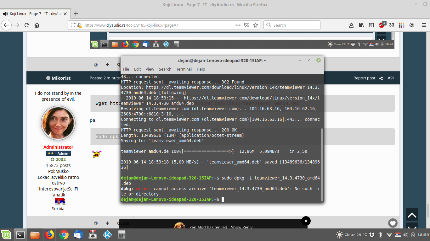This screenshot has width=430, height=241.
Task: Show bookmarks menu toolbar icon
Action: 351,25
